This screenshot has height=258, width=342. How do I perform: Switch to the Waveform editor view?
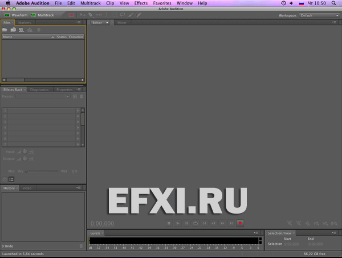pos(16,15)
